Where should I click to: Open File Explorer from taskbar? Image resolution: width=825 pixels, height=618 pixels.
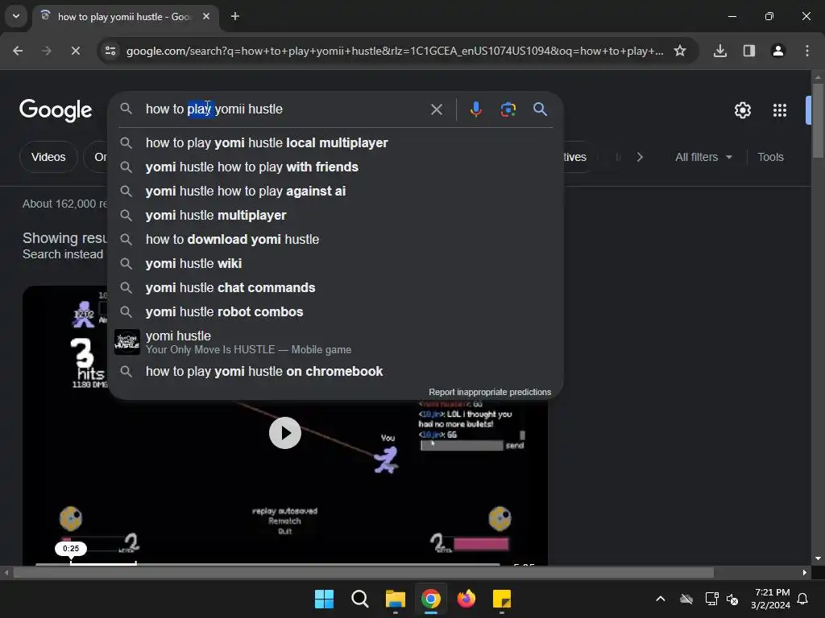(395, 599)
